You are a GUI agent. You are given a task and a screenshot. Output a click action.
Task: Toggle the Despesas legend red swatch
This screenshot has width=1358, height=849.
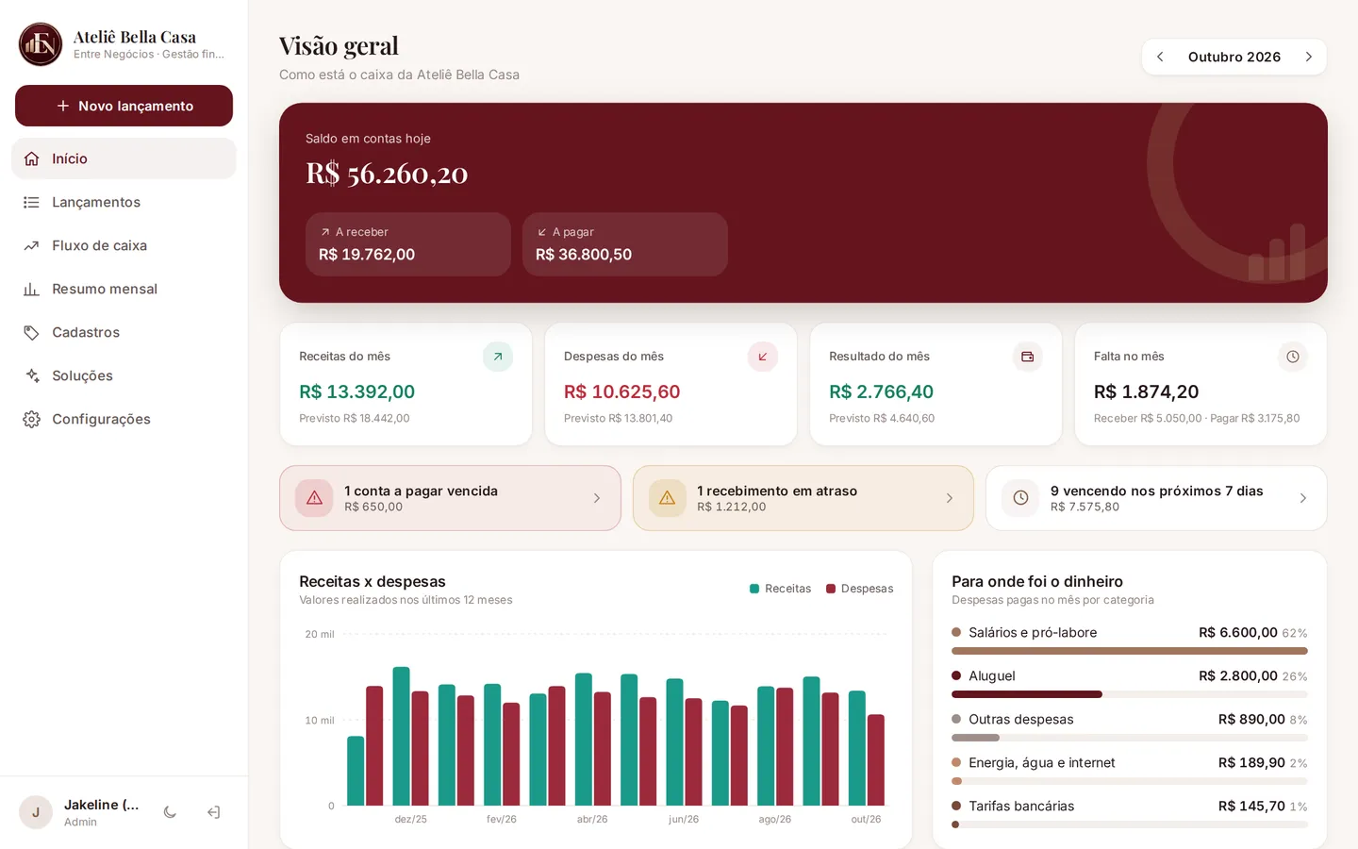(x=831, y=589)
